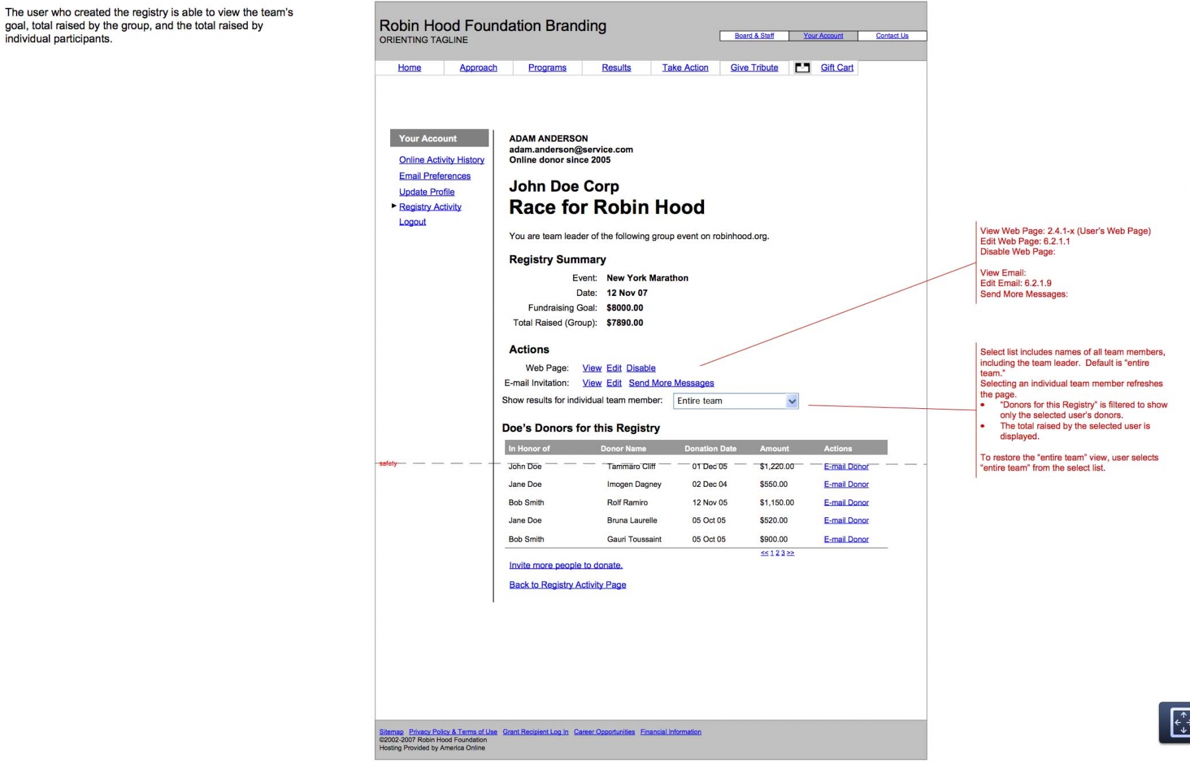Screen dimensions: 1190x765
Task: Click the Amount column header
Action: [x=774, y=449]
